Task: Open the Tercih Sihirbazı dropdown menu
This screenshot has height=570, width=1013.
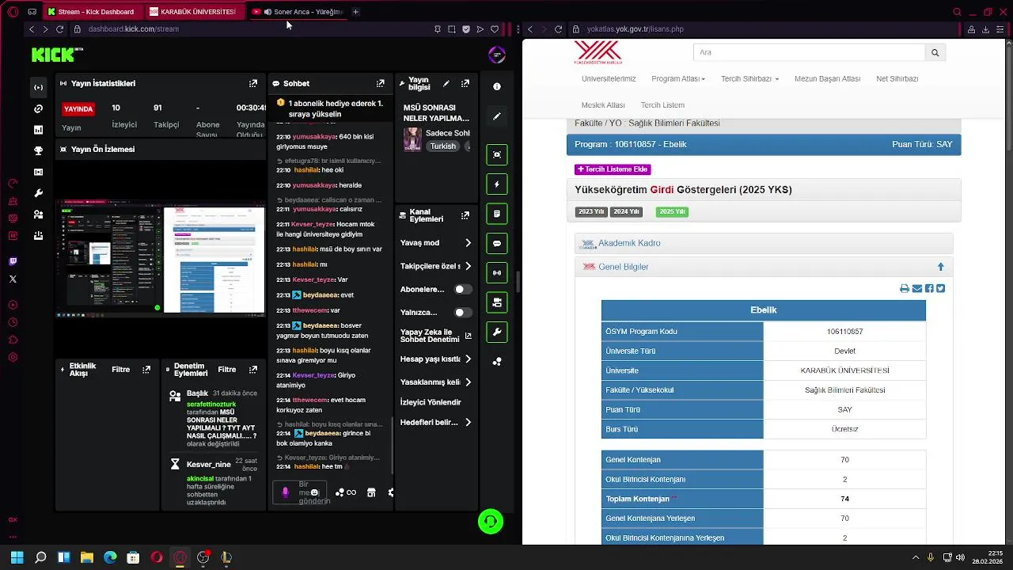Action: pyautogui.click(x=749, y=79)
